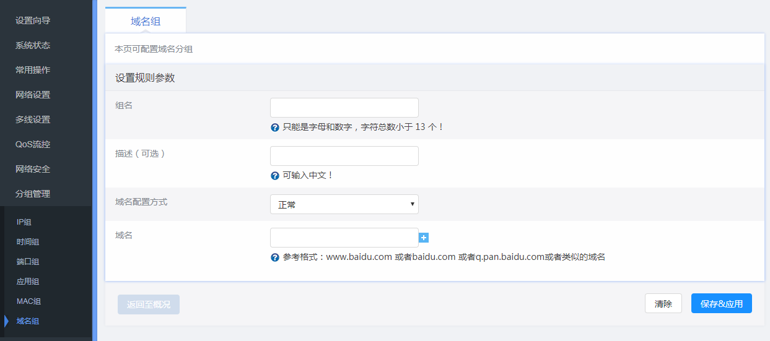Click the plus icon beside the domain field

pyautogui.click(x=424, y=238)
